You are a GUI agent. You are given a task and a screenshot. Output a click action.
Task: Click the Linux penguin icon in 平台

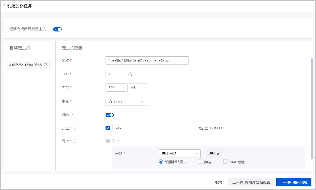[x=110, y=102]
